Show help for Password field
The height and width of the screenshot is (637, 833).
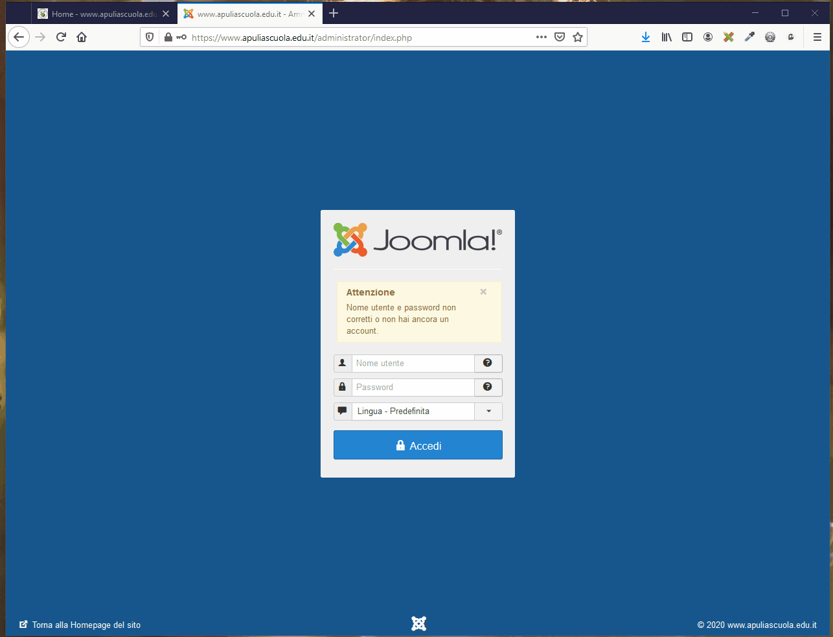pos(488,387)
